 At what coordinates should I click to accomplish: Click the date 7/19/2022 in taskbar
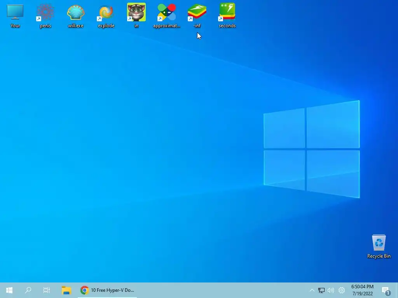coord(362,294)
